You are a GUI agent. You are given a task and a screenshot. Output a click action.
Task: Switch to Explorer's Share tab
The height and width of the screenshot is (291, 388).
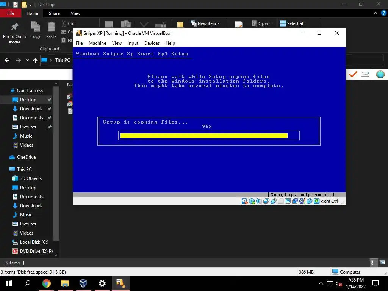[54, 13]
